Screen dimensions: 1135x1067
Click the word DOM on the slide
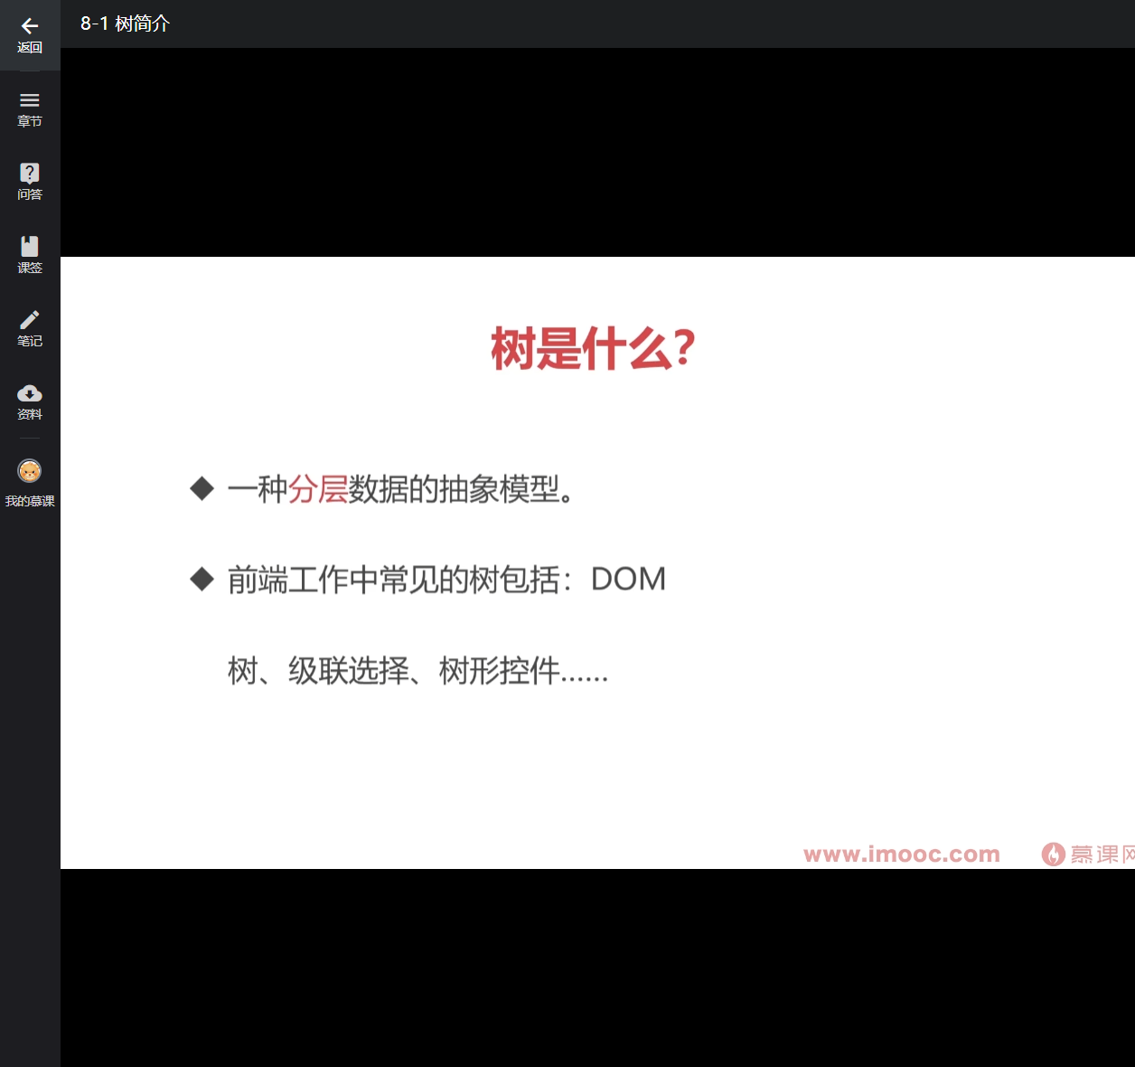(x=628, y=579)
